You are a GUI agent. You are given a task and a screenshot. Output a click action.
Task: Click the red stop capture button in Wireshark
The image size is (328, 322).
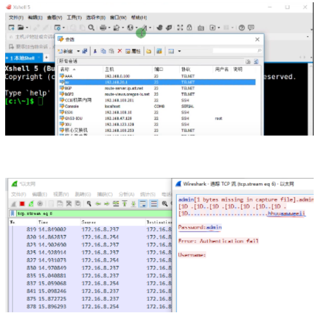pos(22,204)
